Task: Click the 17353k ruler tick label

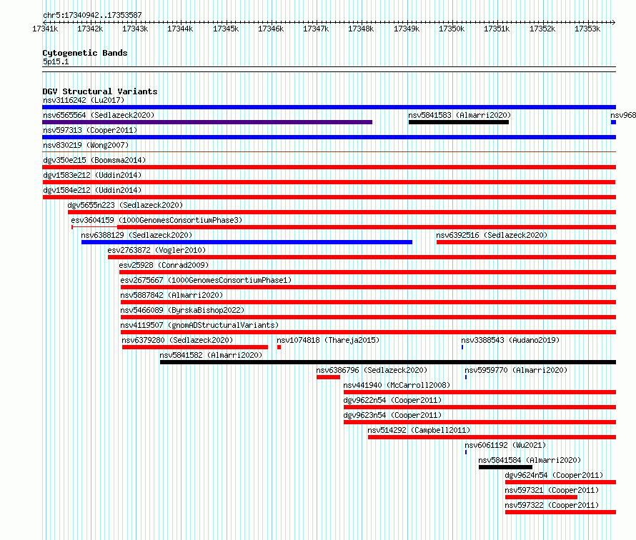Action: coord(587,29)
